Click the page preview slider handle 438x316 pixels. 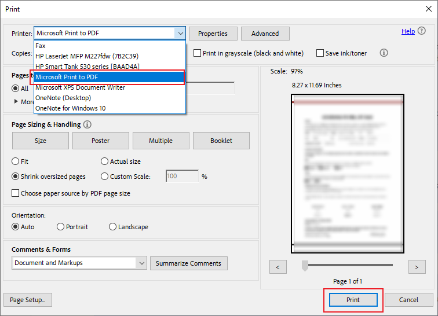(305, 266)
